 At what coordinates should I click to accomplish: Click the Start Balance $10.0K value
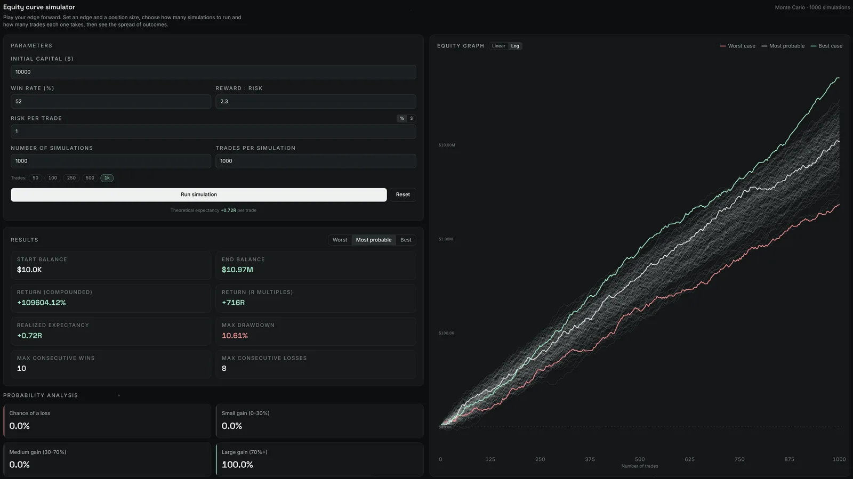pyautogui.click(x=29, y=270)
